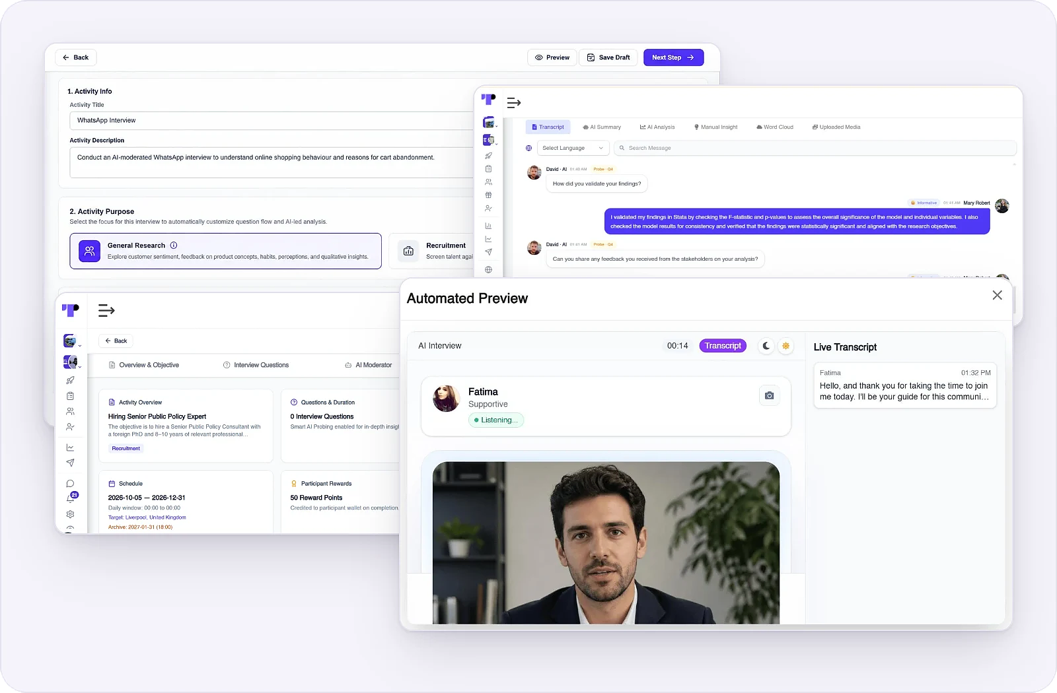The width and height of the screenshot is (1057, 693).
Task: Open the Select Language dropdown
Action: tap(573, 148)
